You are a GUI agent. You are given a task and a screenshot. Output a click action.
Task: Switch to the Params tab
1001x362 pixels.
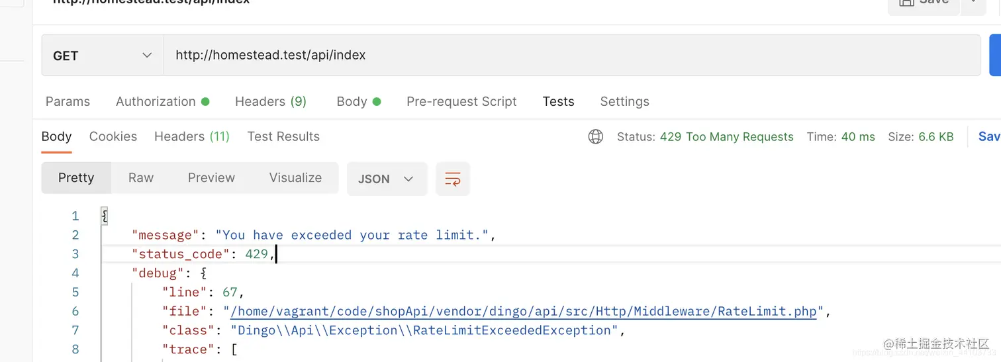coord(68,101)
